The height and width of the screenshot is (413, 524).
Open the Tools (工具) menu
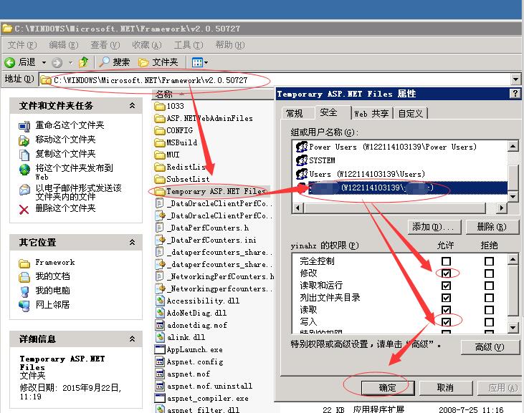(x=188, y=44)
